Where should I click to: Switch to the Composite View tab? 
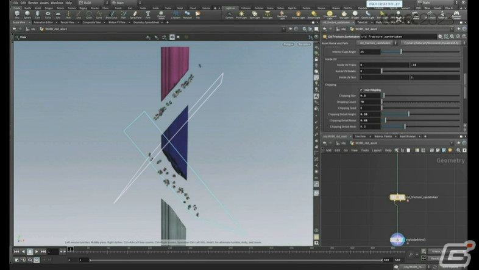pyautogui.click(x=91, y=22)
